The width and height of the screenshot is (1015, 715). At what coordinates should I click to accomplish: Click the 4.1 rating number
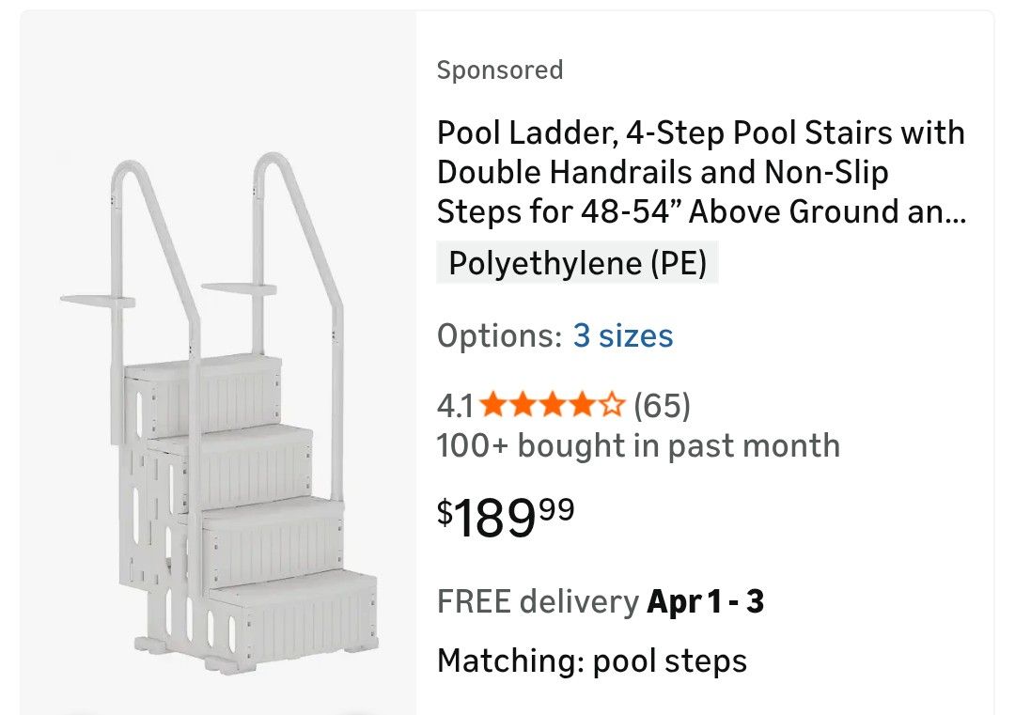(x=456, y=406)
